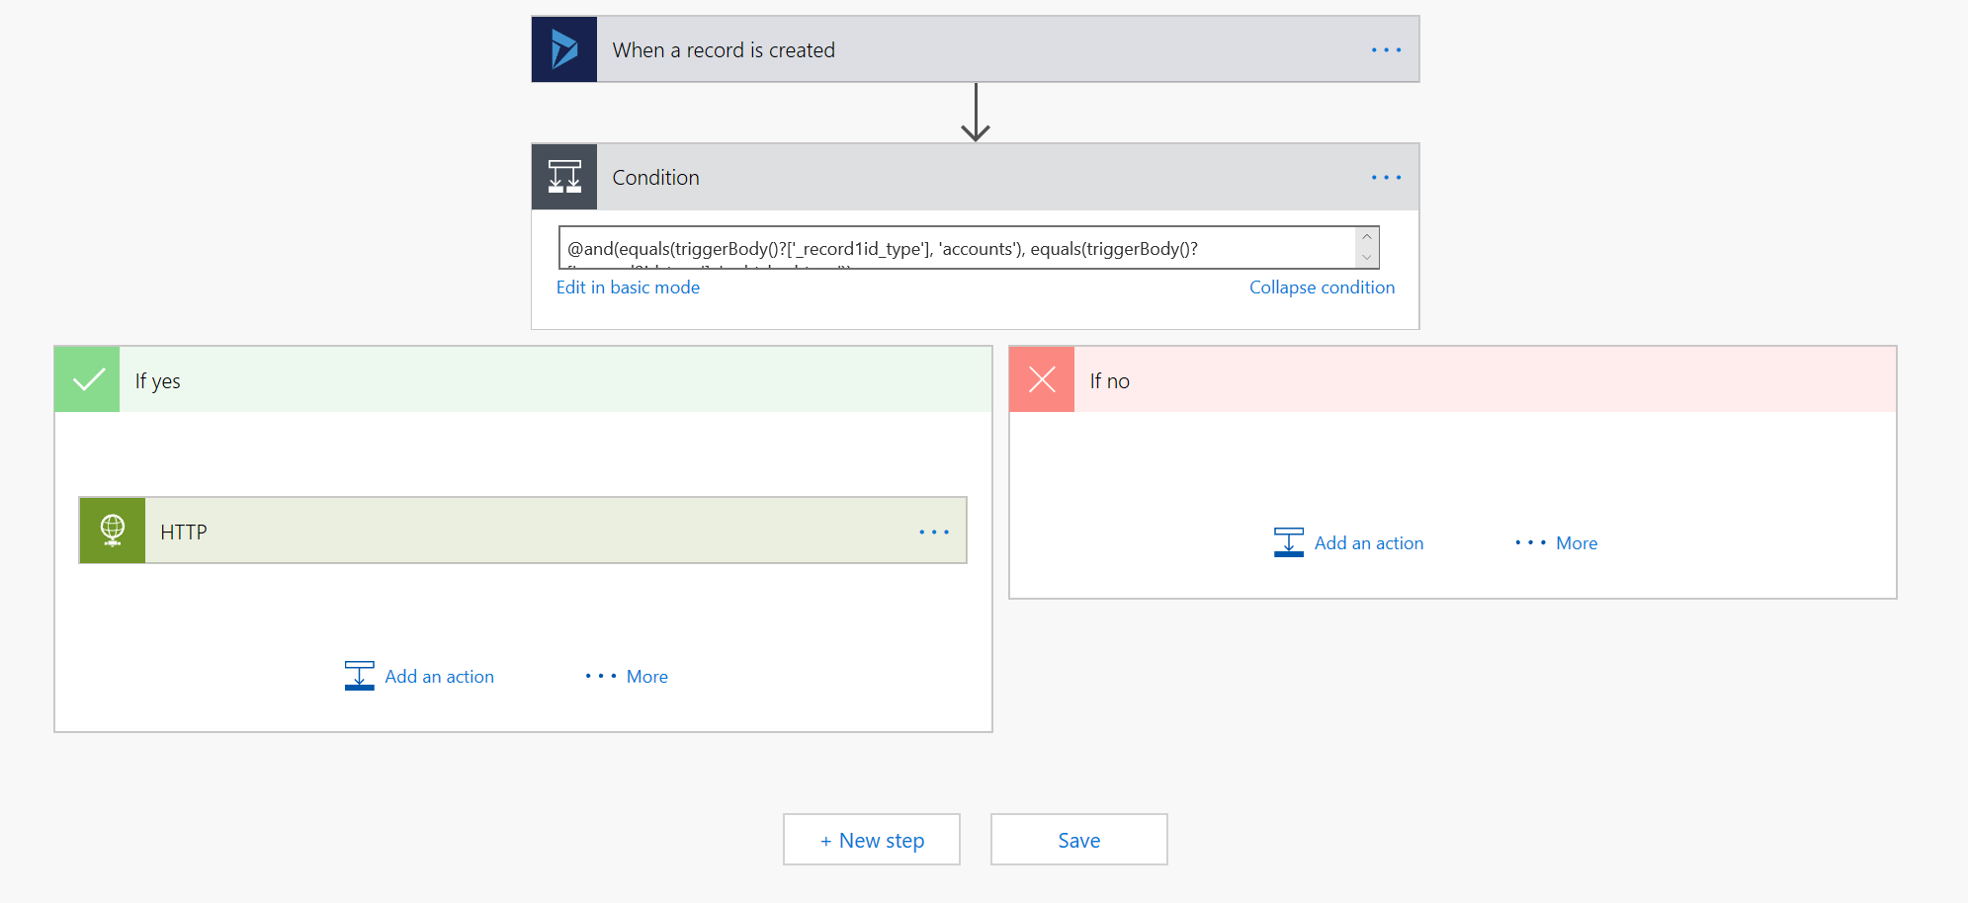Collapse the condition editor
Screen dimensions: 1968x903
tap(1322, 287)
